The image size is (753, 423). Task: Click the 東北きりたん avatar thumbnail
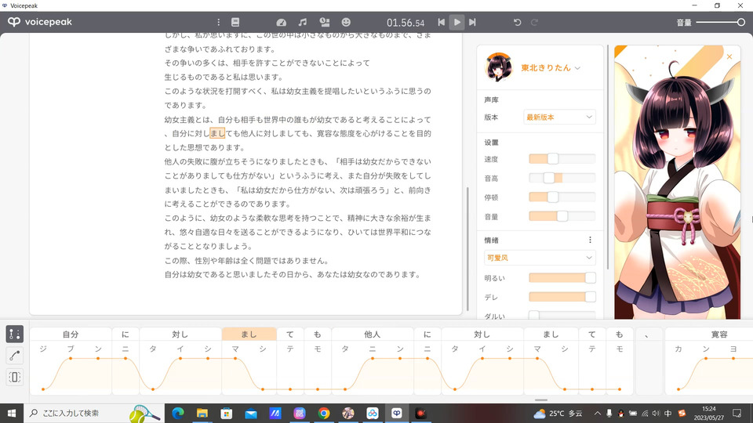click(499, 67)
